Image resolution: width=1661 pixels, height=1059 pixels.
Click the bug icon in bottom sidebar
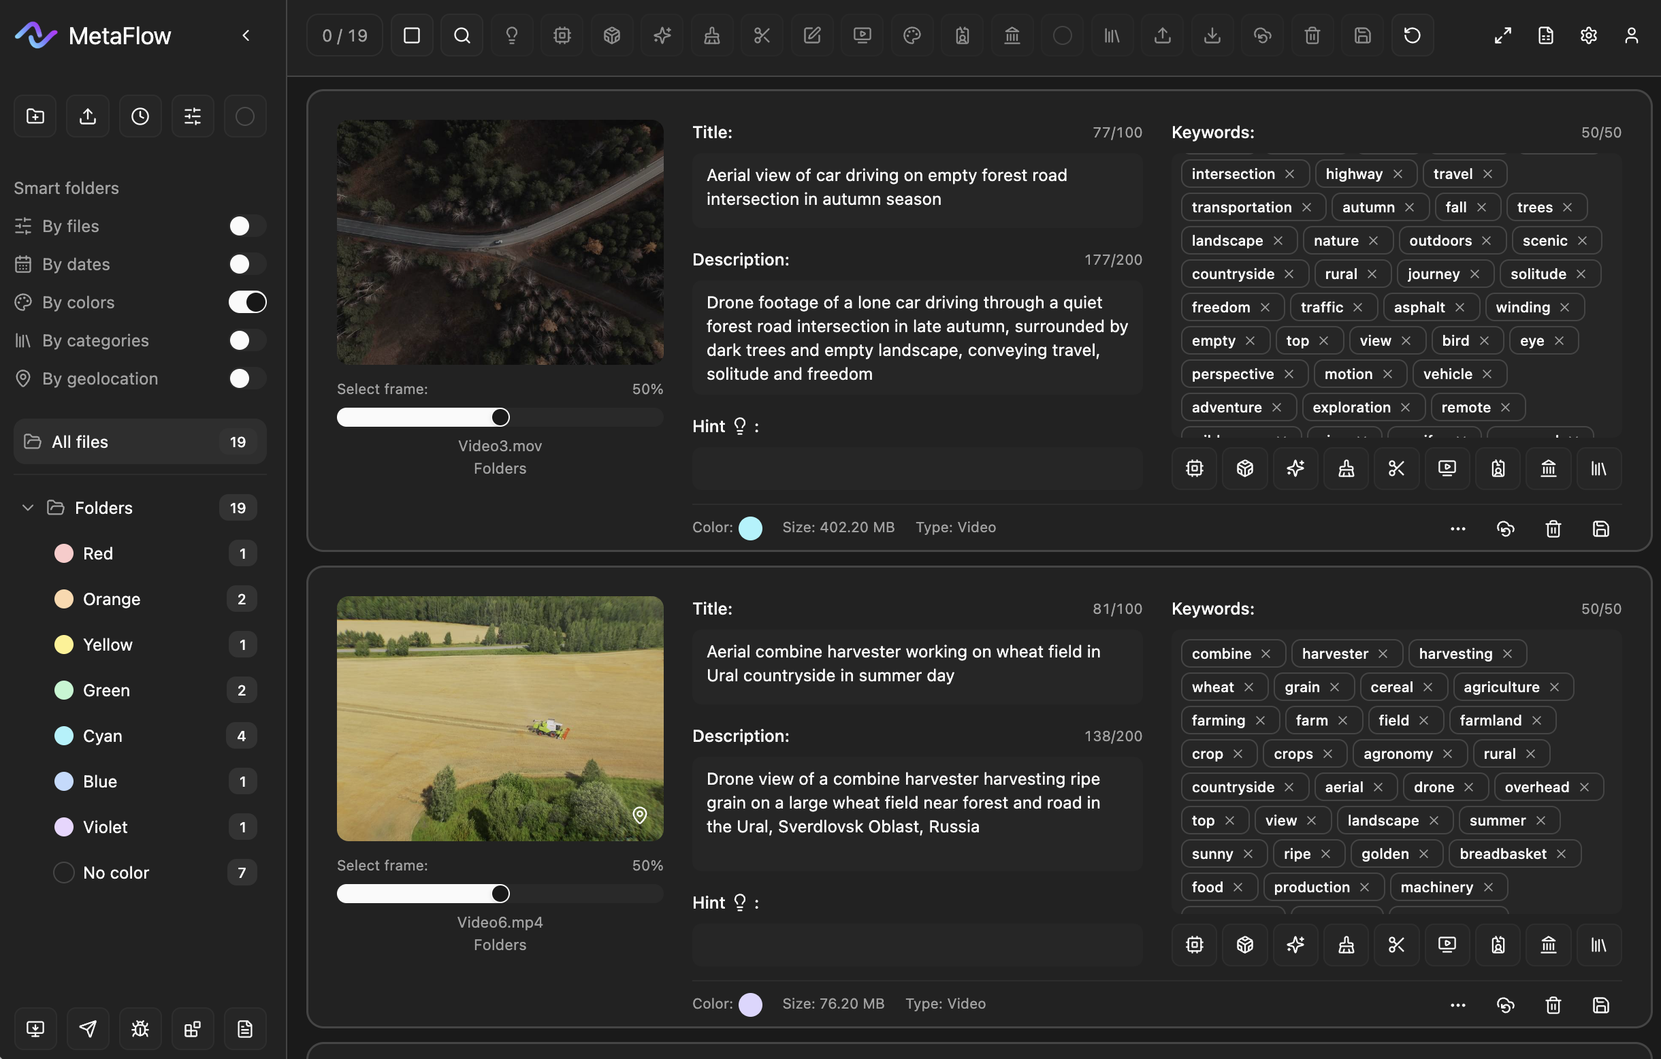[140, 1028]
